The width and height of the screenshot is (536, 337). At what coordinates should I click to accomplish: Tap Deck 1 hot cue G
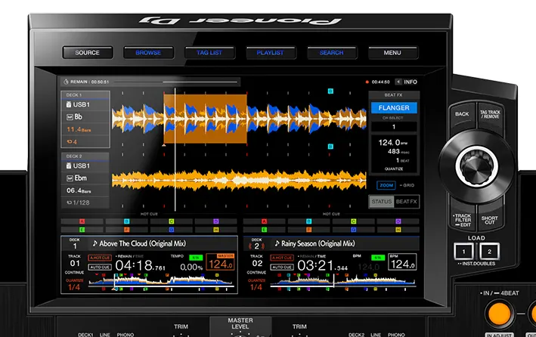[172, 230]
